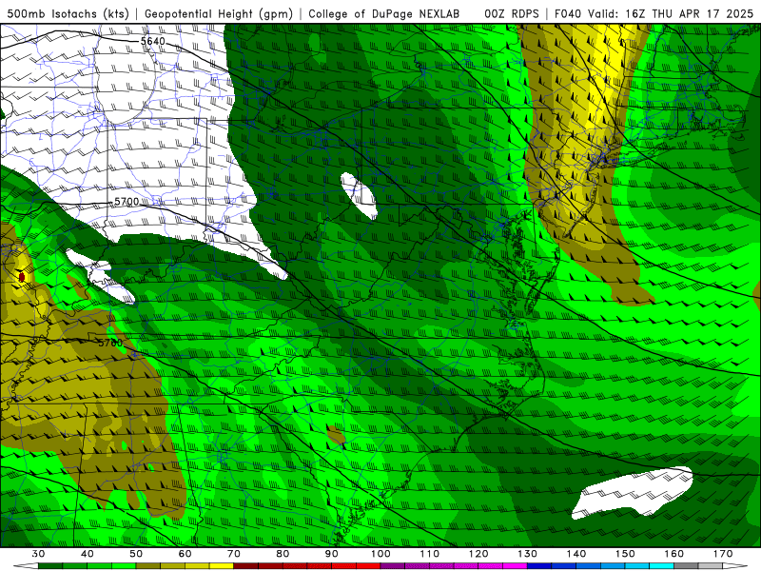Click the 150 knot colorbar label
The width and height of the screenshot is (761, 571).
click(x=625, y=554)
